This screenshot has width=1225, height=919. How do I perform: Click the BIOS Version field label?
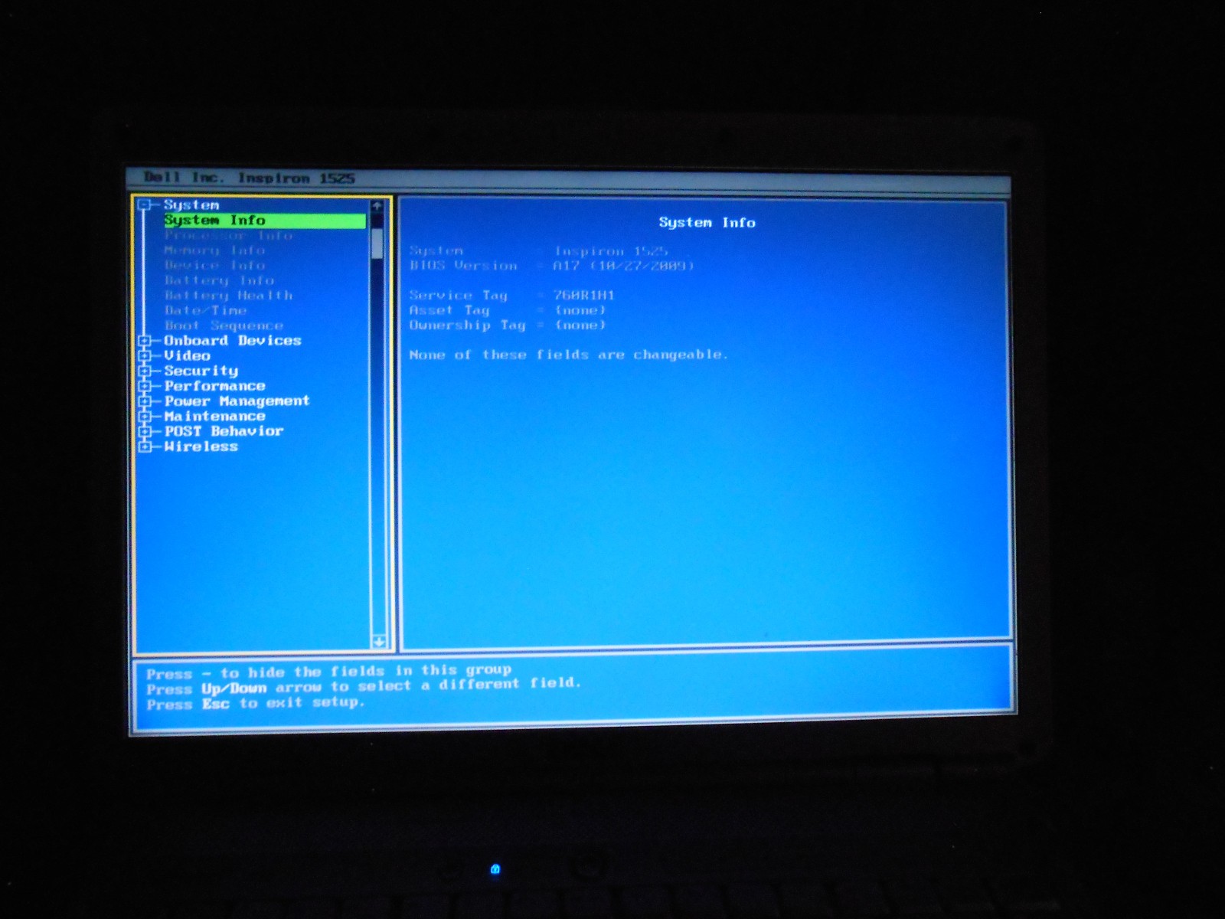[463, 266]
